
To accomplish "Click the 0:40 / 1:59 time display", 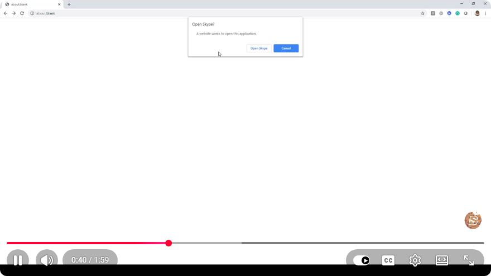I will point(90,260).
